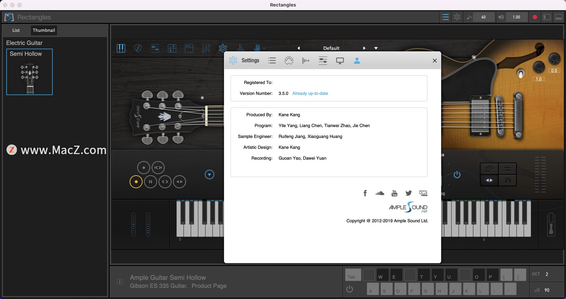
Task: Enable the capo/fret markers toggle
Action: pos(508,169)
